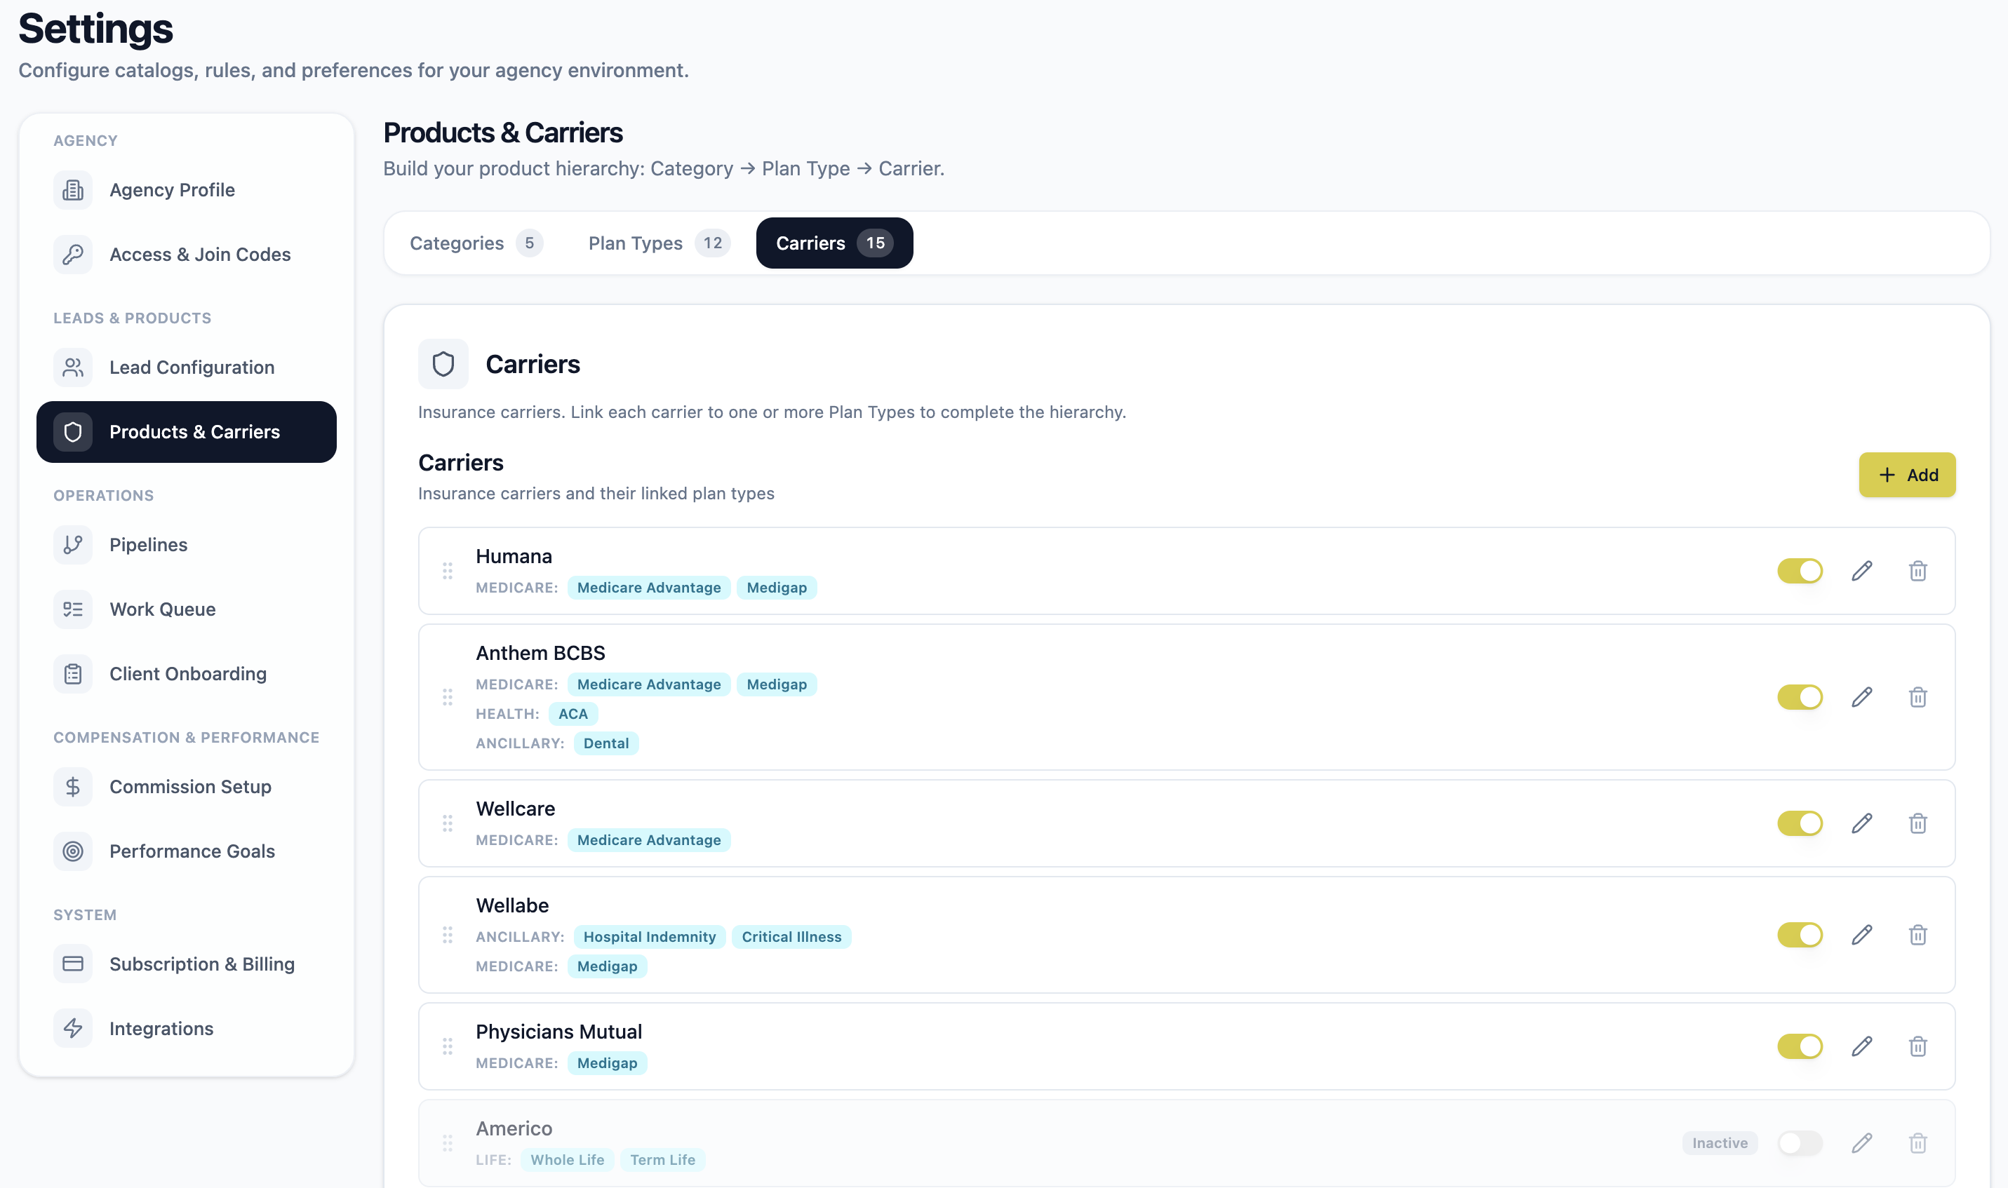The height and width of the screenshot is (1188, 2008).
Task: Click Physicians Mutual's Medigap tag
Action: pyautogui.click(x=607, y=1063)
